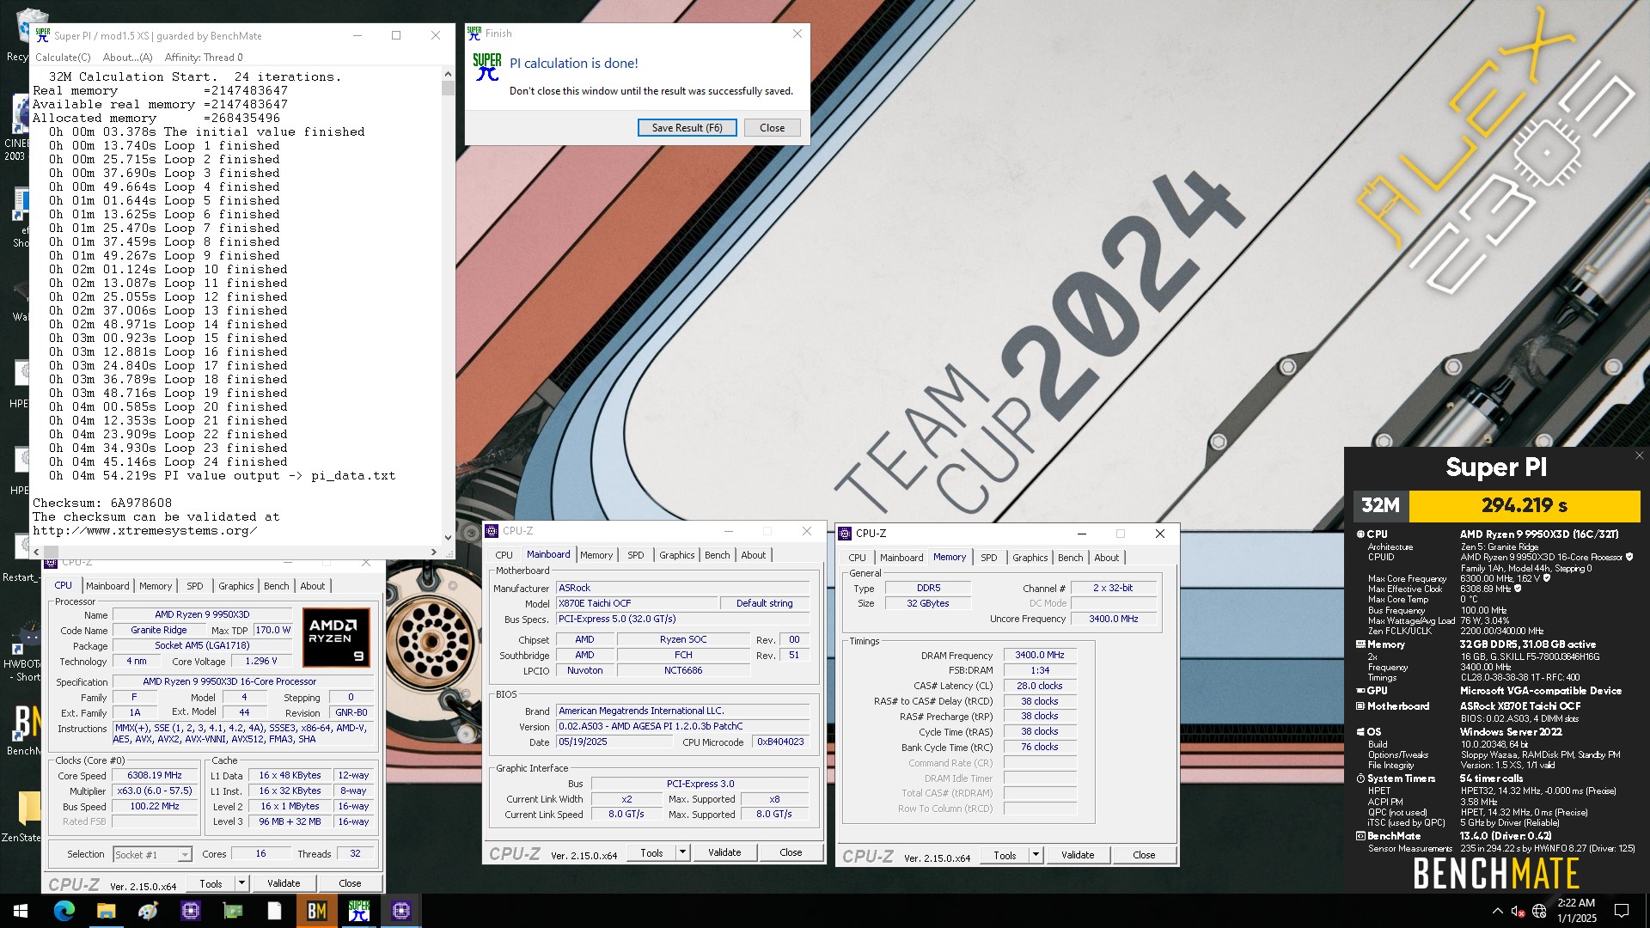Open CPU tab in CPU-Z Memory window
This screenshot has width=1650, height=928.
(x=857, y=558)
